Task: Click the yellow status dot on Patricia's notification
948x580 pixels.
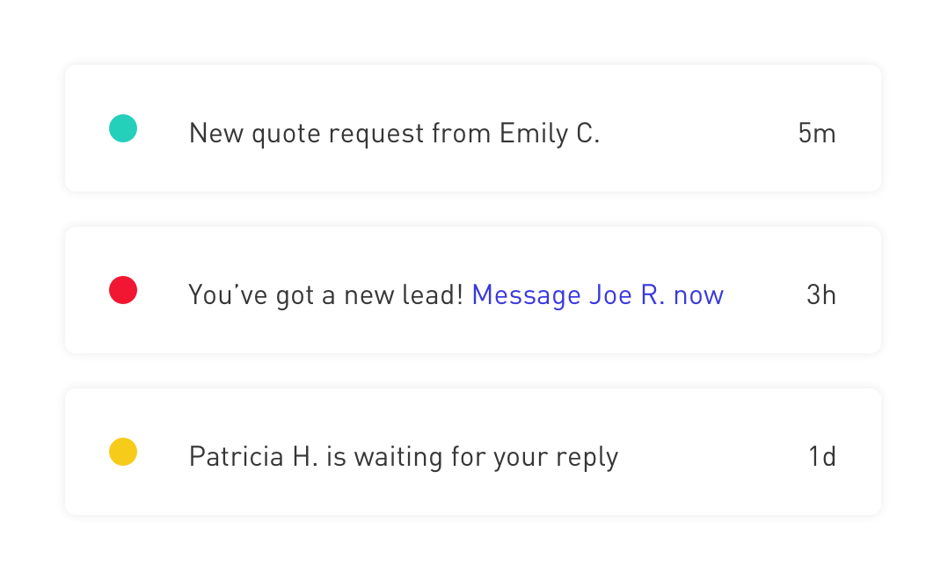Action: (122, 451)
